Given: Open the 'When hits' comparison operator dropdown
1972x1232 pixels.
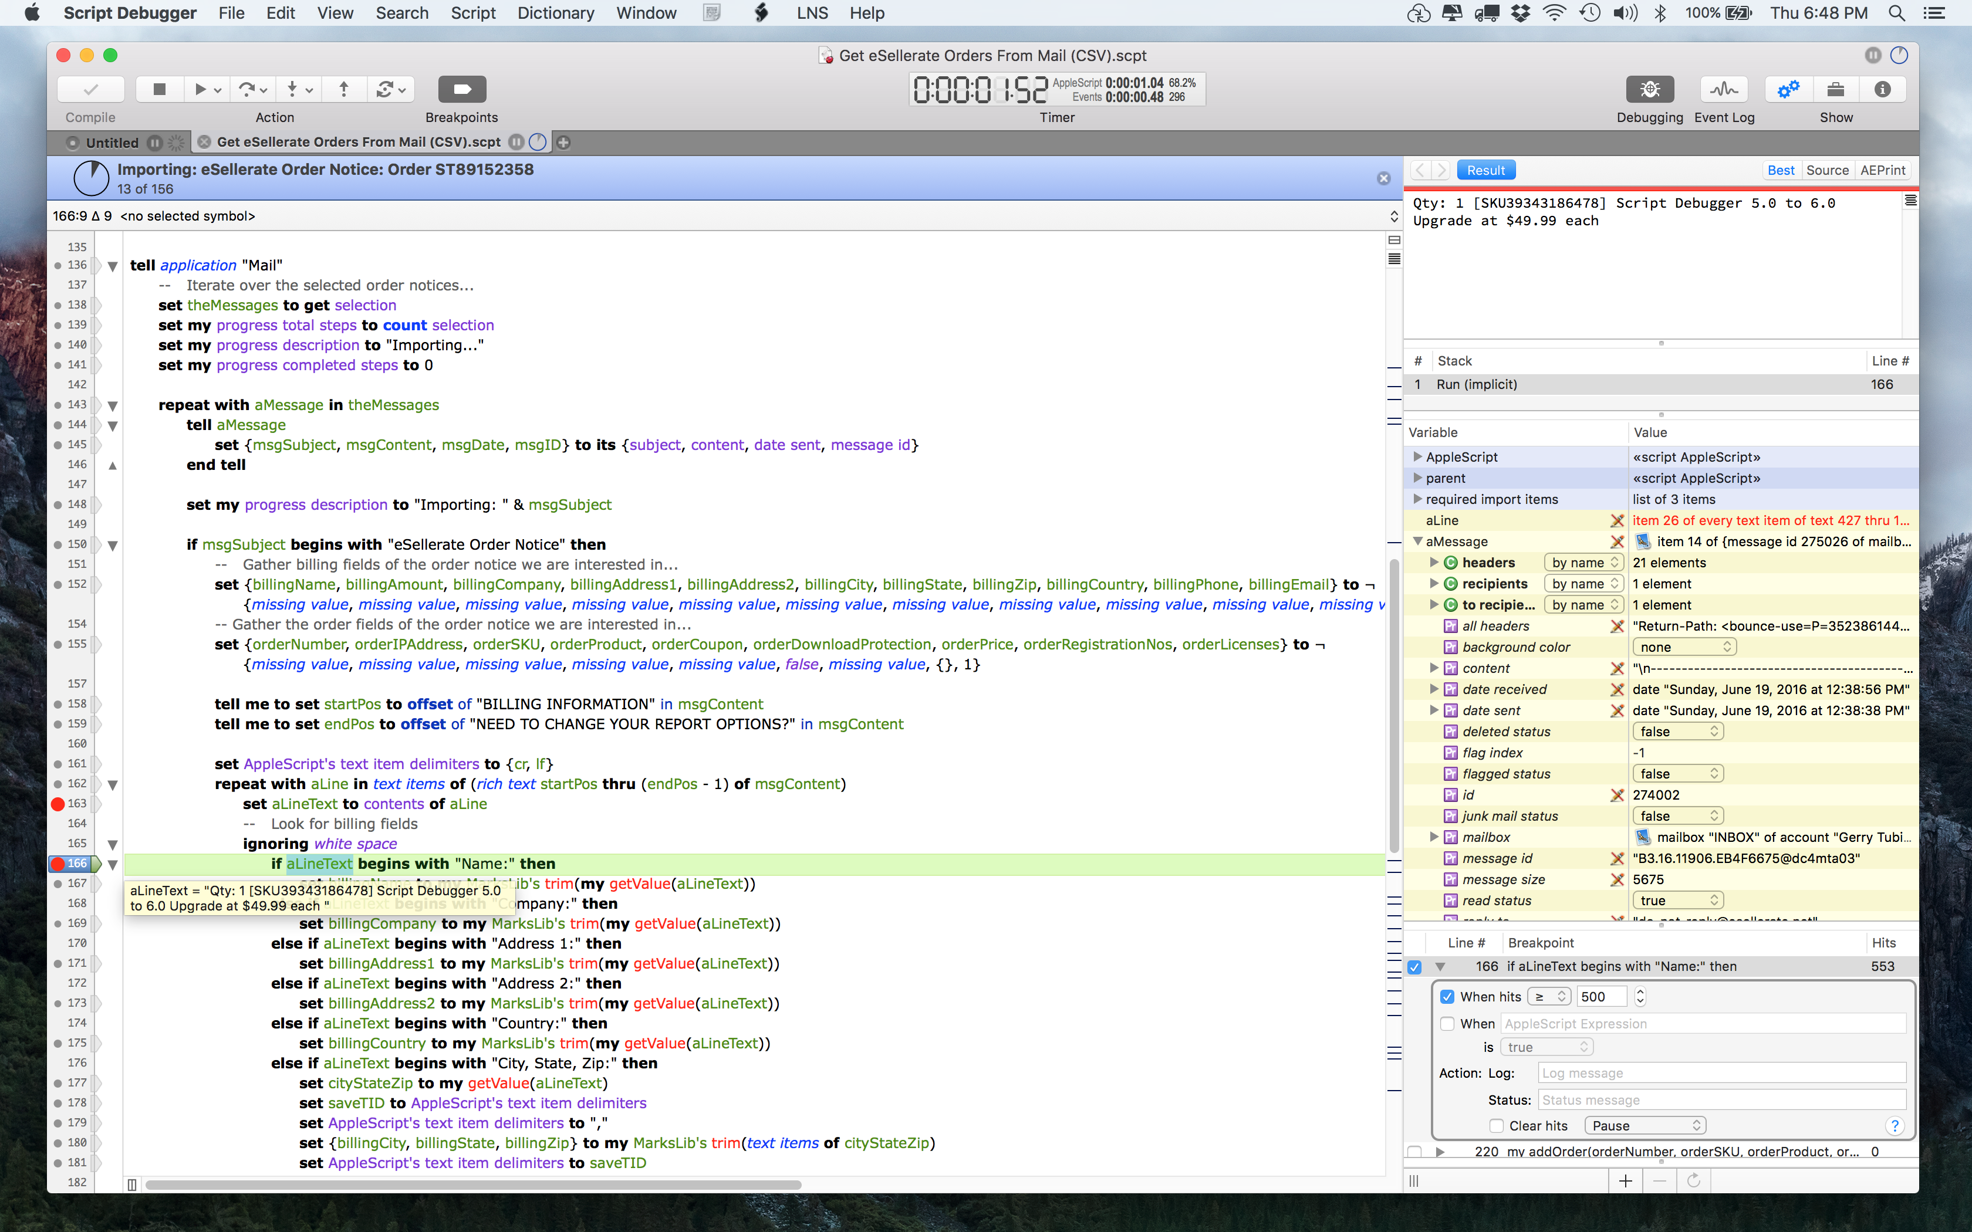Looking at the screenshot, I should (1549, 997).
